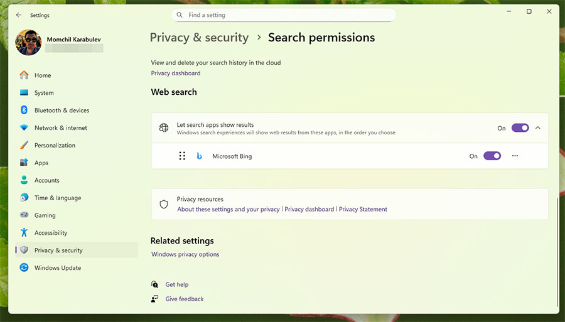Toggle off Let search apps show results
This screenshot has height=322, width=565.
[x=520, y=128]
